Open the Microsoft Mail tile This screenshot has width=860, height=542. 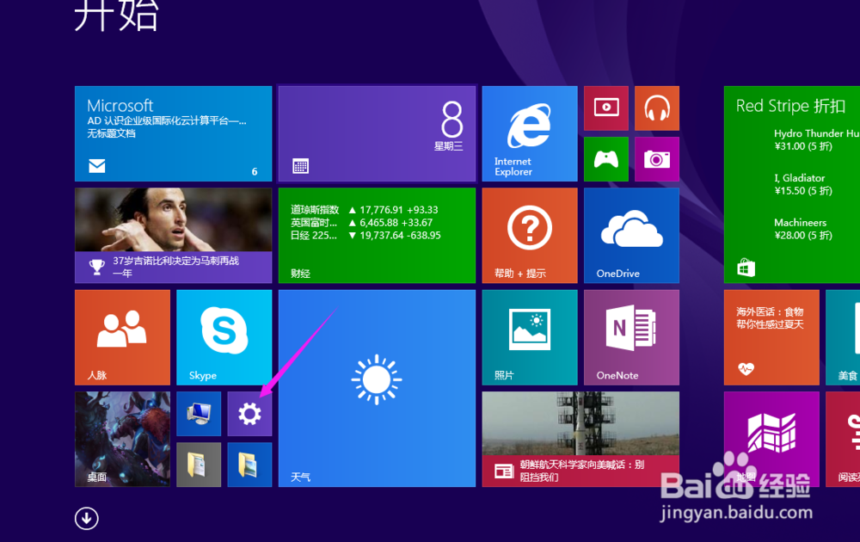[174, 133]
